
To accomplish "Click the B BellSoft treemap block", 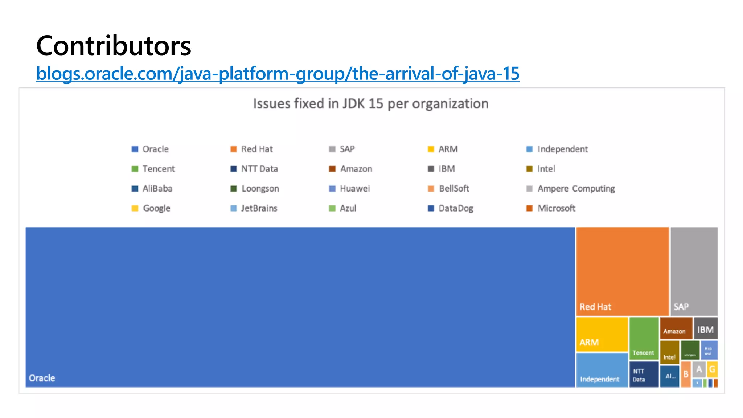I will pos(686,374).
